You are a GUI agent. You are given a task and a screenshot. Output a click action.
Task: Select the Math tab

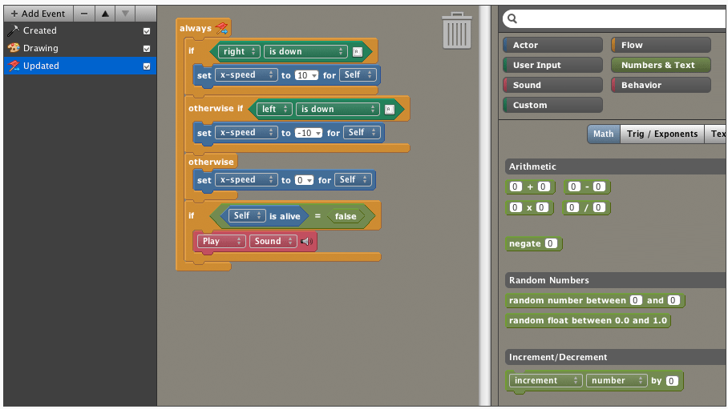pyautogui.click(x=603, y=134)
